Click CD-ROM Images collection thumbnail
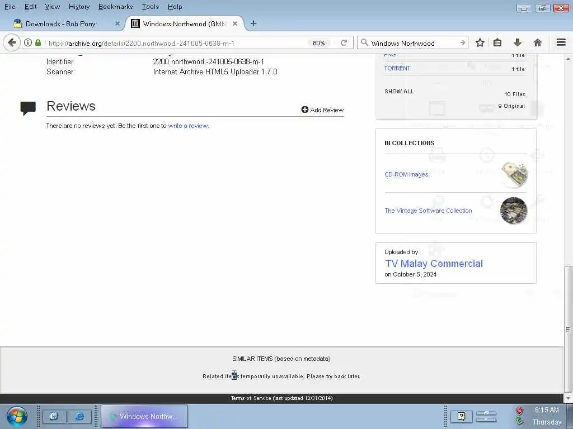The height and width of the screenshot is (429, 573). (x=514, y=174)
